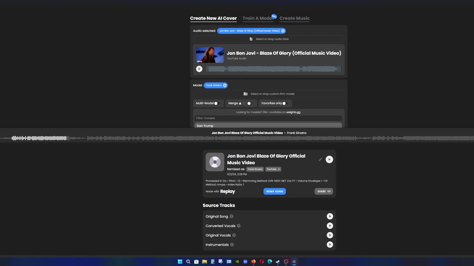Remove the selected Blaze Of Glory audio chip
Image resolution: width=474 pixels, height=266 pixels.
pos(283,31)
